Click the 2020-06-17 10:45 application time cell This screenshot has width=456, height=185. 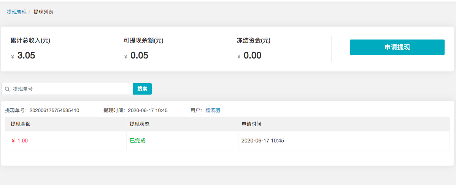(262, 141)
